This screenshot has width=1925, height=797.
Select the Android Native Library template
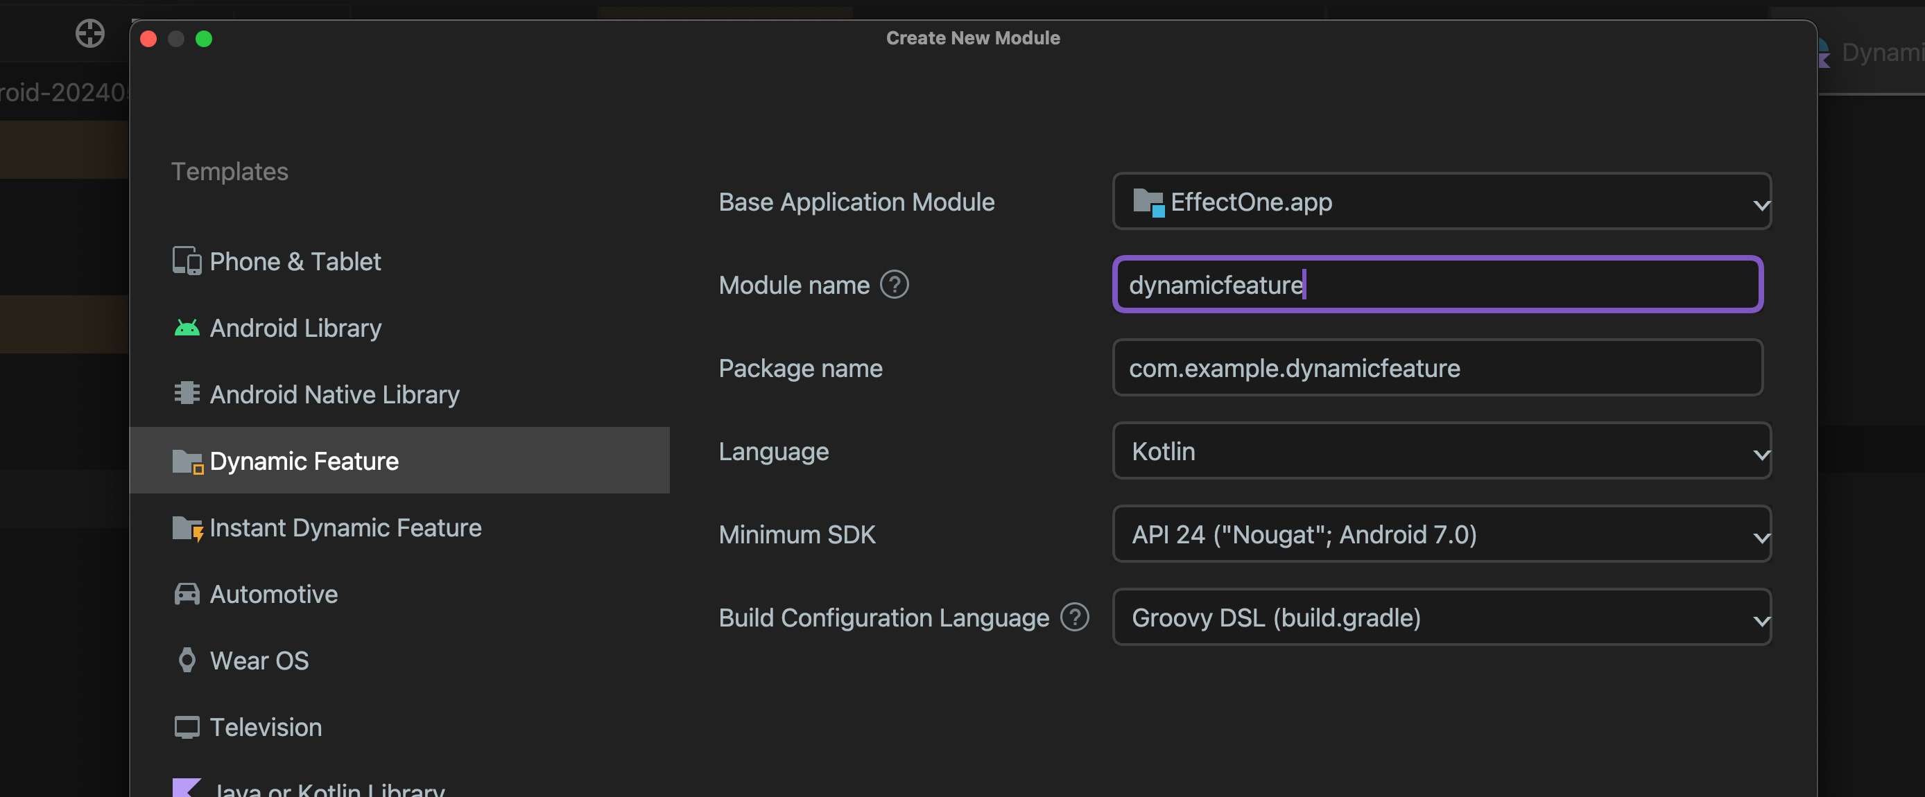coord(335,394)
